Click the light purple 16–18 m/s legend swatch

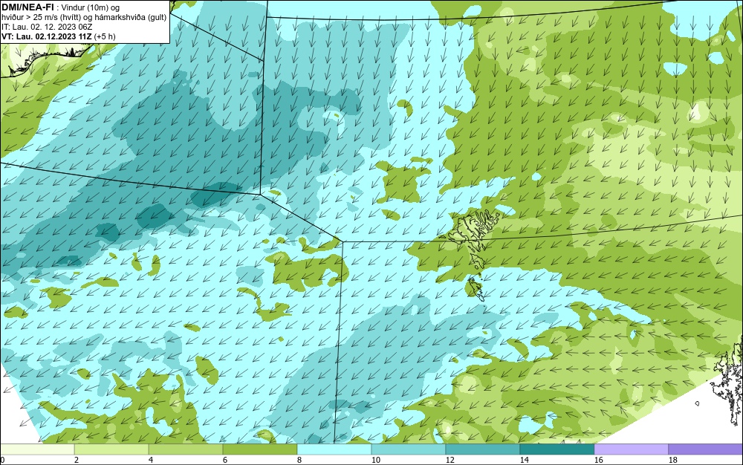click(631, 449)
